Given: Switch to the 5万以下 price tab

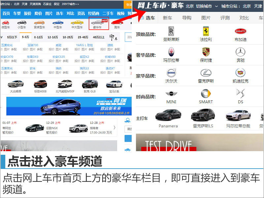Looking at the screenshot, I should click(x=12, y=37).
